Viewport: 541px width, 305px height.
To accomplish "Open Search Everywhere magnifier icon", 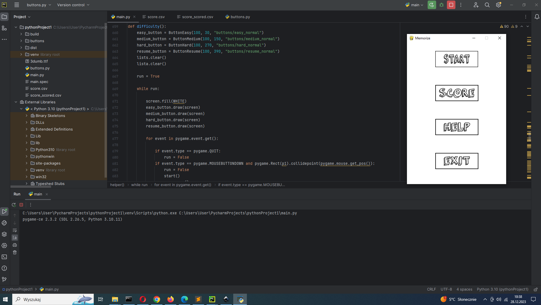I will [487, 5].
